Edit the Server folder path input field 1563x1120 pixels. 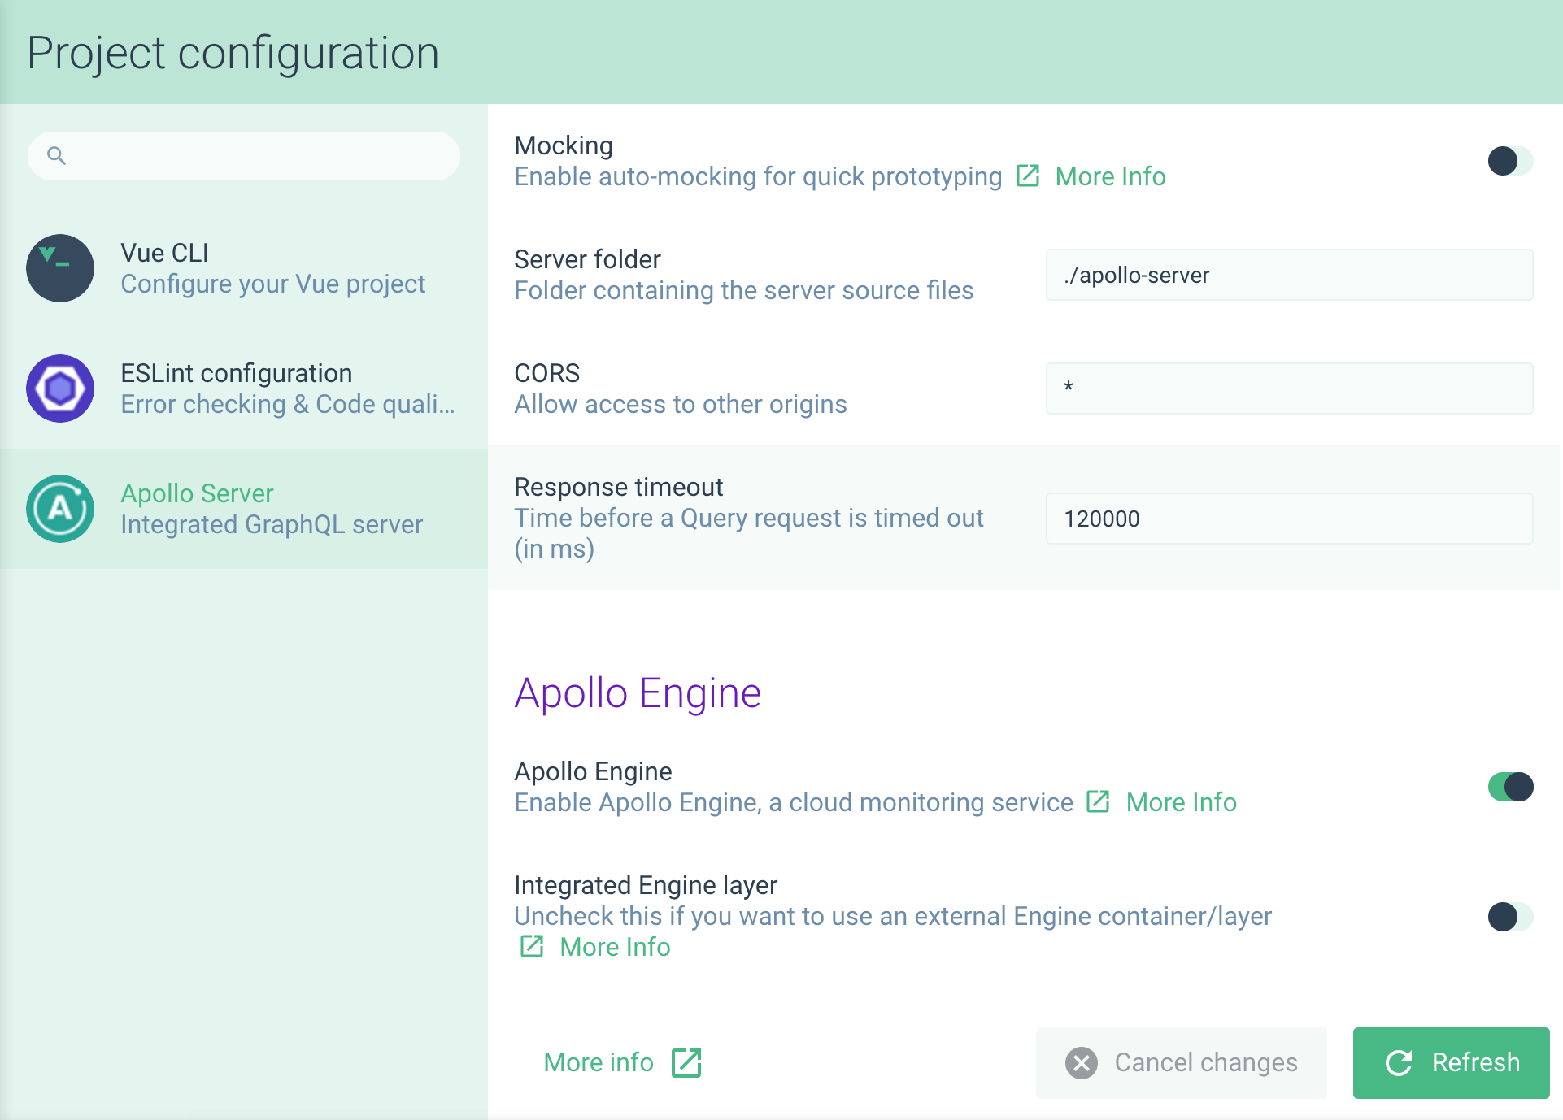tap(1291, 274)
